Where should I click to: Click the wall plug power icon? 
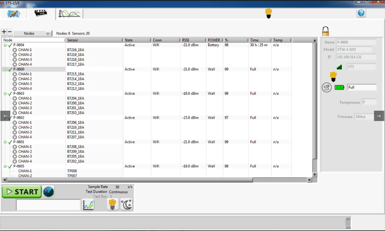[326, 88]
